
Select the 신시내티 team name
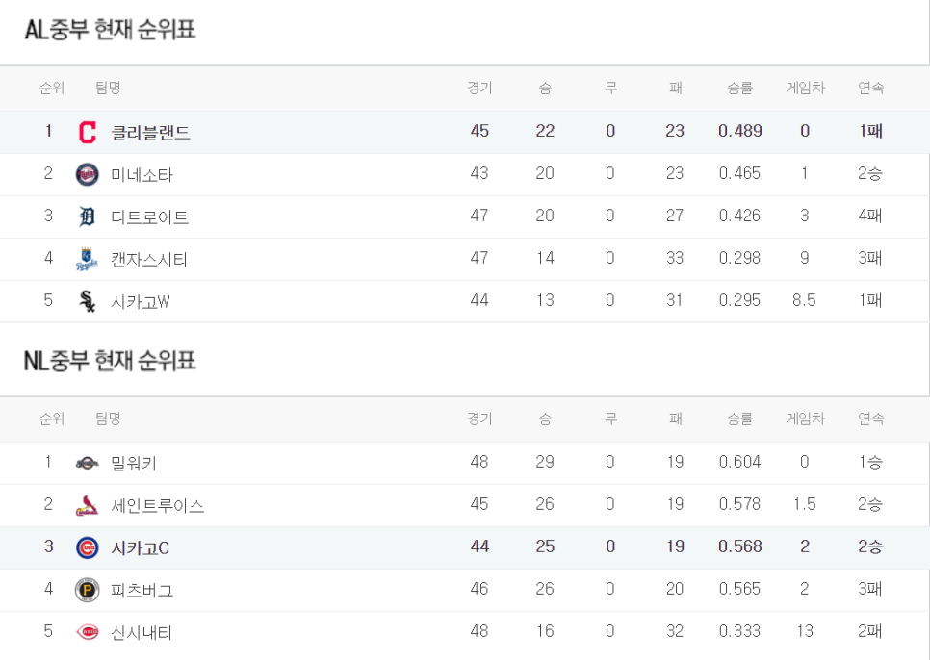click(142, 632)
